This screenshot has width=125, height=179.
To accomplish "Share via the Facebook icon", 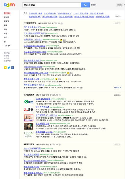I will click(x=13, y=67).
